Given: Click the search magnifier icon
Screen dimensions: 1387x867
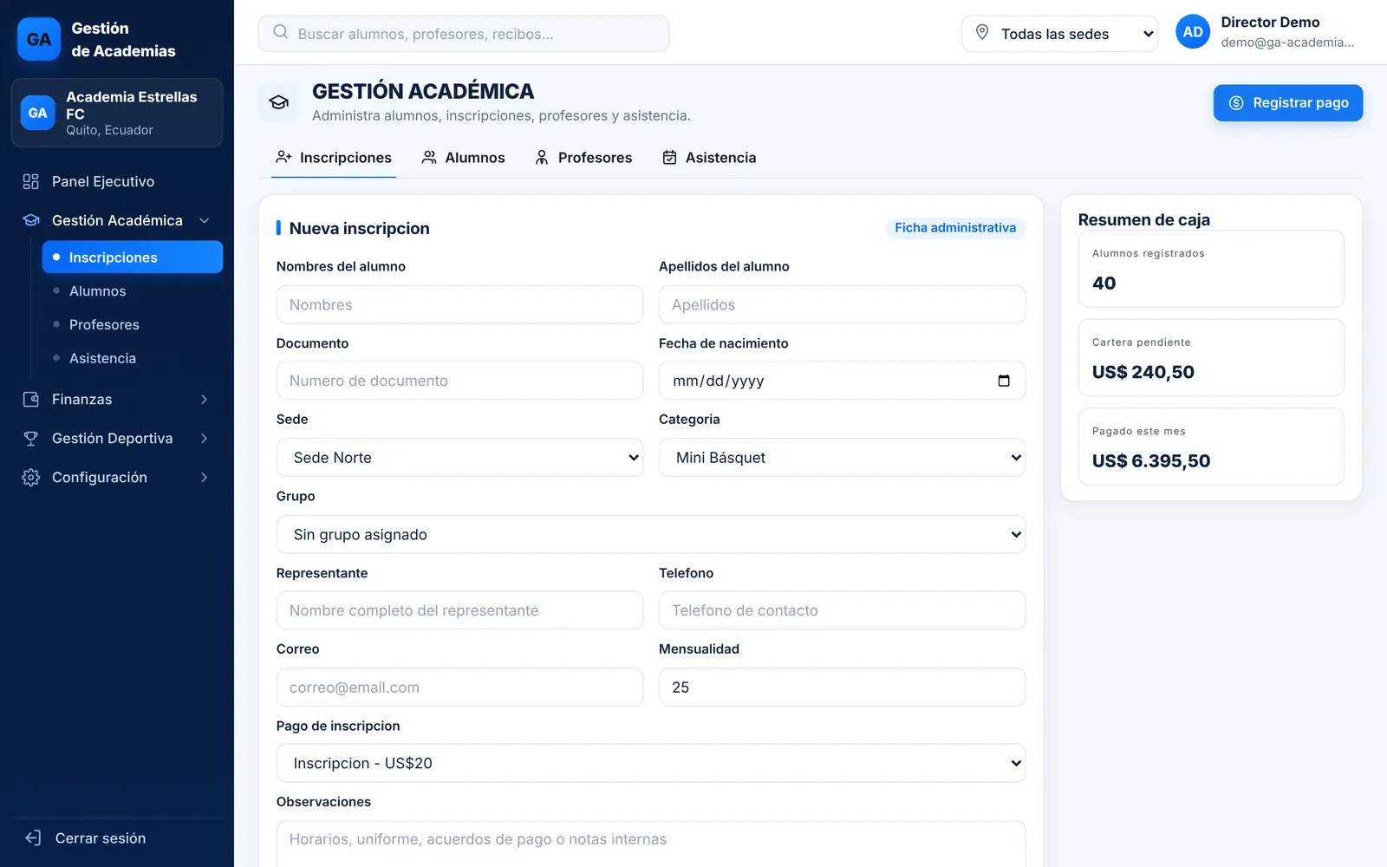Looking at the screenshot, I should coord(280,33).
